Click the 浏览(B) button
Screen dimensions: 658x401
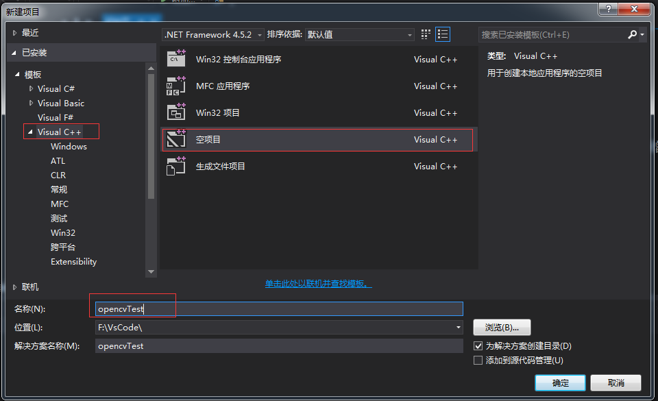(x=502, y=327)
